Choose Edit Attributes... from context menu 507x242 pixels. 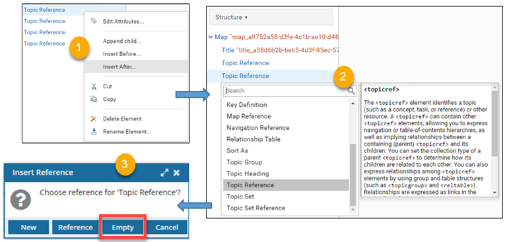123,22
